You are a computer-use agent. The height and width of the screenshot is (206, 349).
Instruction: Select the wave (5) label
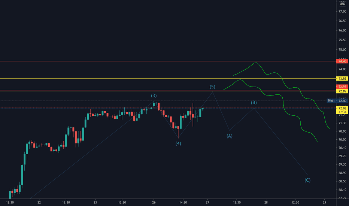(x=212, y=87)
